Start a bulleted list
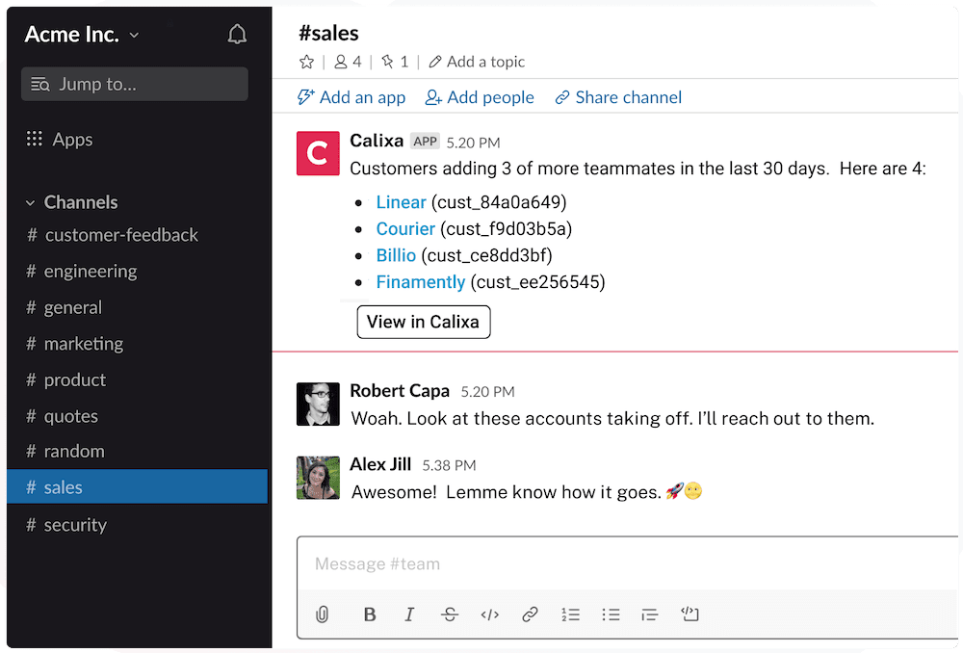Image resolution: width=963 pixels, height=653 pixels. 612,614
